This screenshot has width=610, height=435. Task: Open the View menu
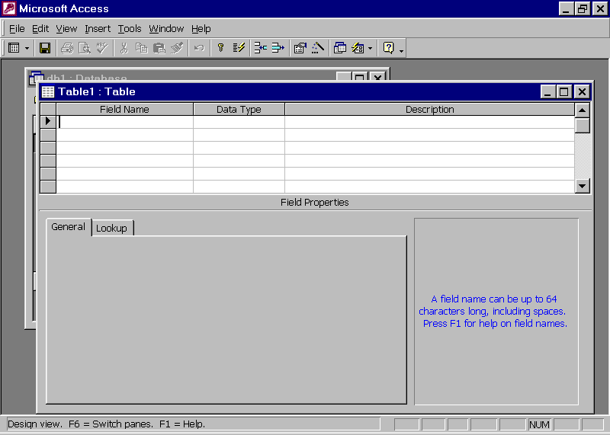(x=66, y=29)
